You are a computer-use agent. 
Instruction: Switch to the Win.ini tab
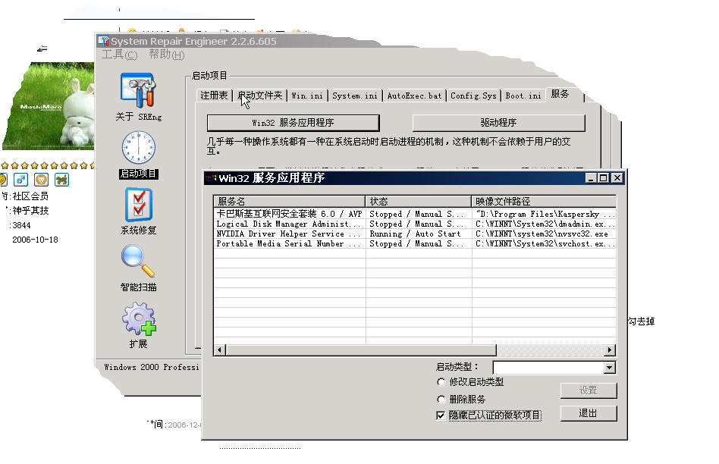(307, 96)
